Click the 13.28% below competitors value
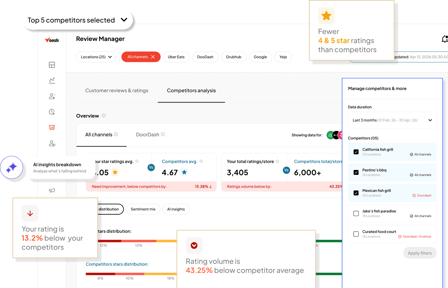This screenshot has width=448, height=288. point(204,186)
